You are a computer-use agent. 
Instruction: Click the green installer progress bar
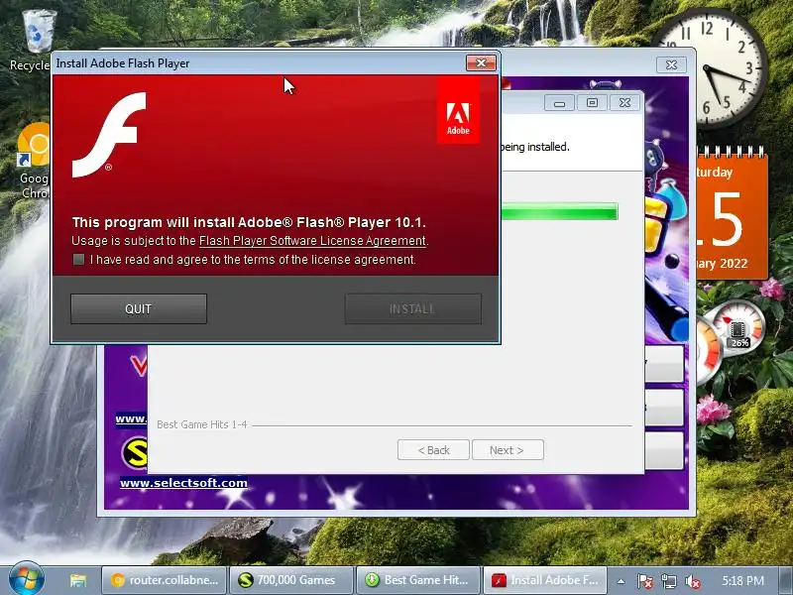click(x=559, y=211)
